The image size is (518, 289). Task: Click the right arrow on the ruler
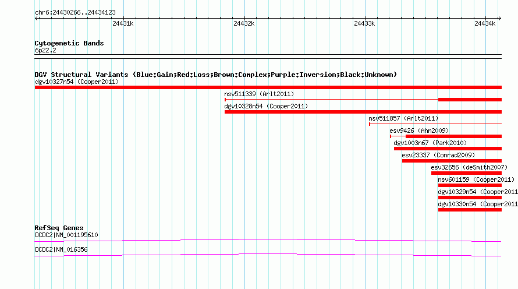point(499,19)
